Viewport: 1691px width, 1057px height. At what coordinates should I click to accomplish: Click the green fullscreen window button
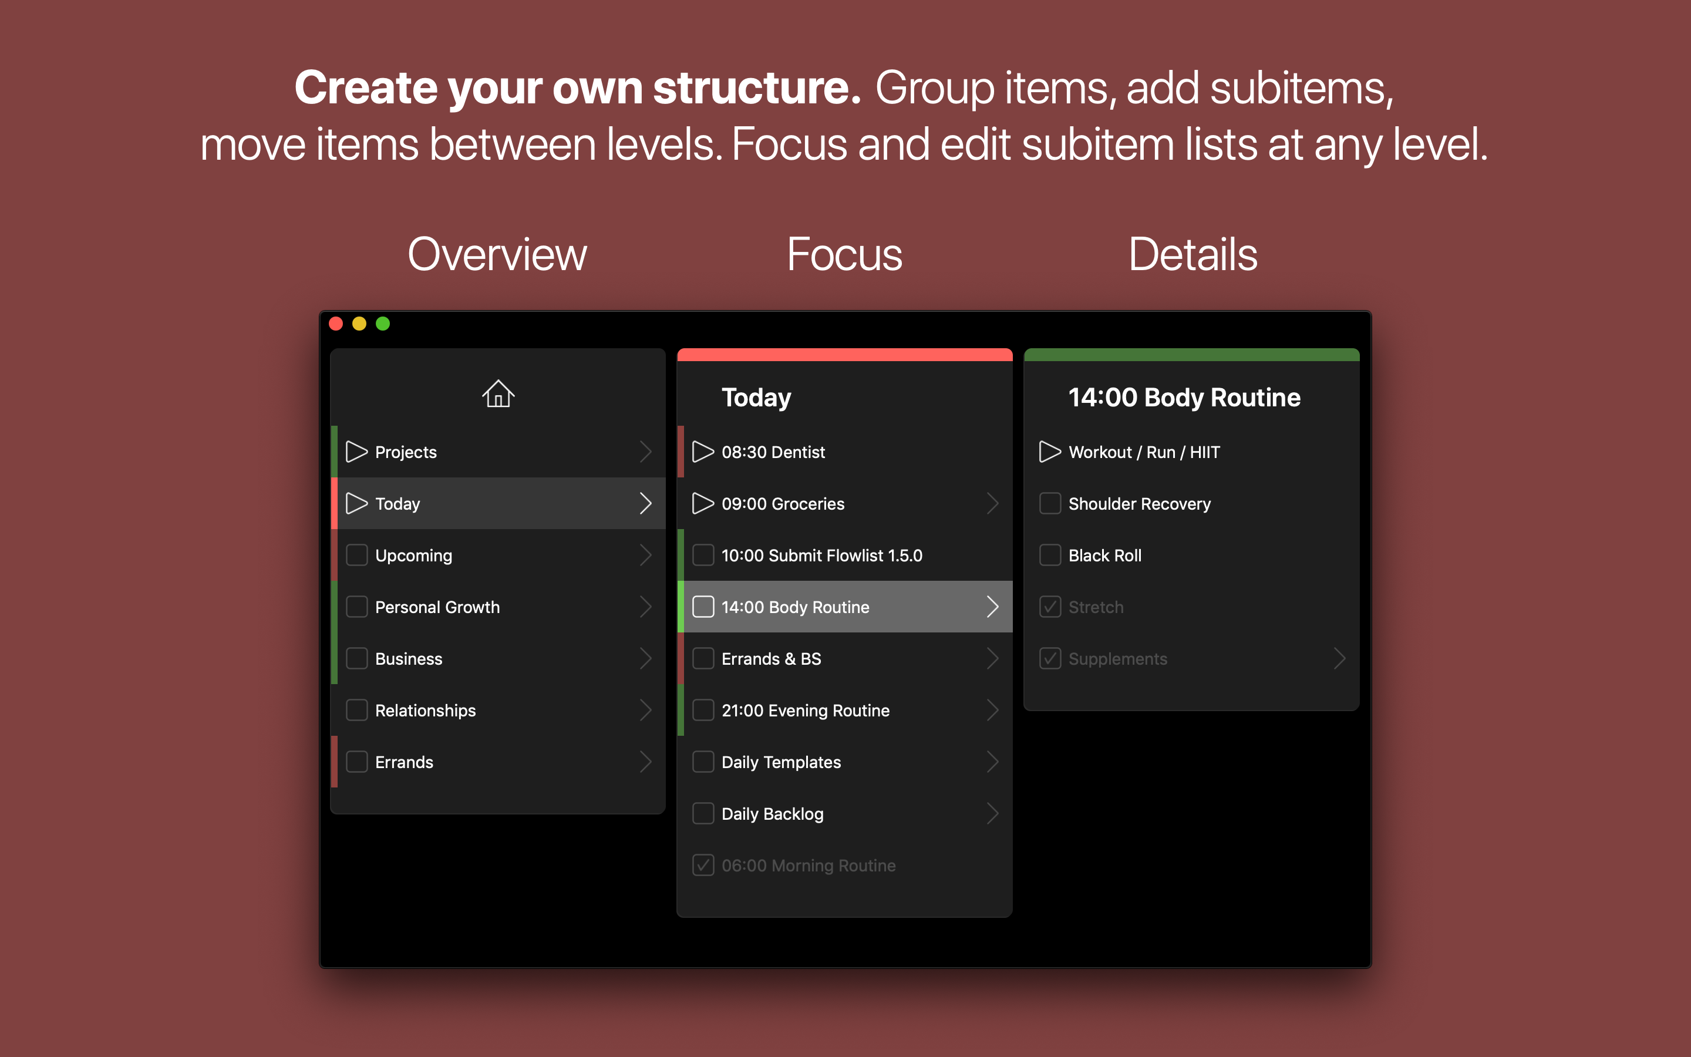[383, 324]
